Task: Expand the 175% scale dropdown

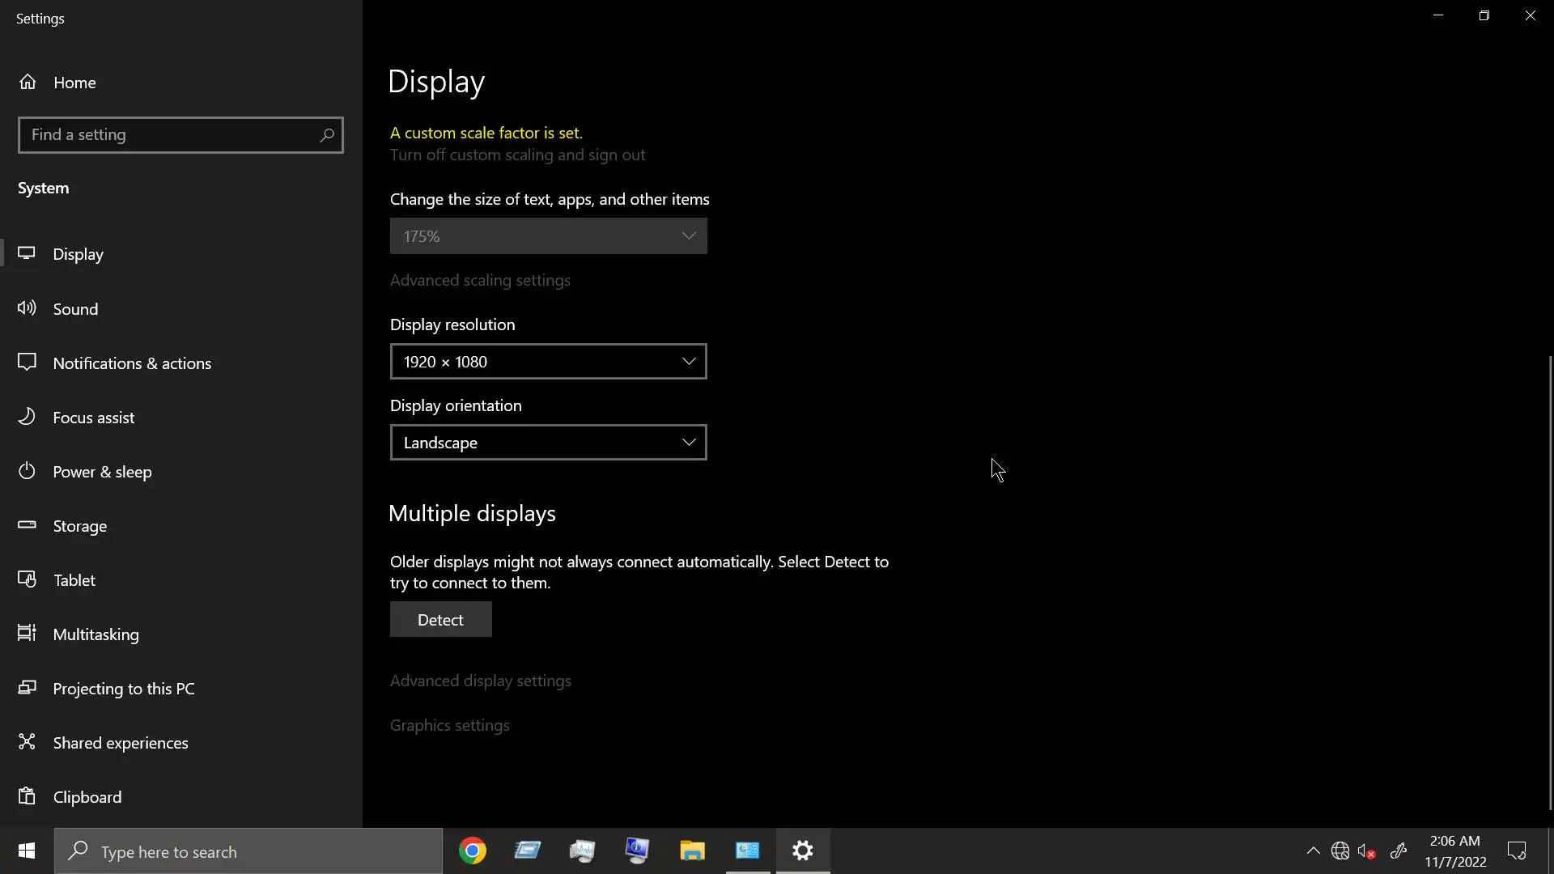Action: click(x=548, y=236)
